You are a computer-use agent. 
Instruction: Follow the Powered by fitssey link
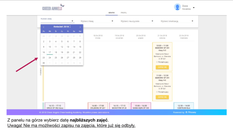coord(185,112)
